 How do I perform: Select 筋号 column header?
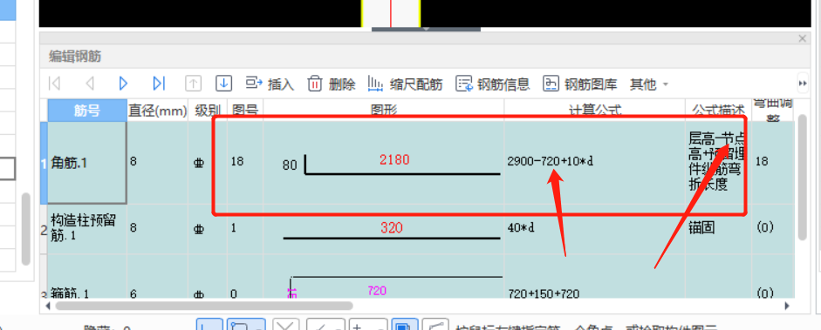click(87, 111)
